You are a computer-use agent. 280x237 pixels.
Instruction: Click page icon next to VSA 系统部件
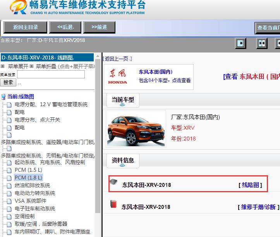tap(9, 201)
